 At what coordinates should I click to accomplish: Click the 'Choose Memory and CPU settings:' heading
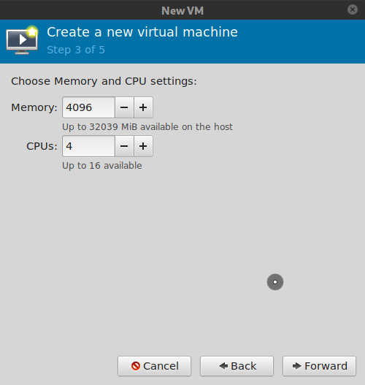104,81
